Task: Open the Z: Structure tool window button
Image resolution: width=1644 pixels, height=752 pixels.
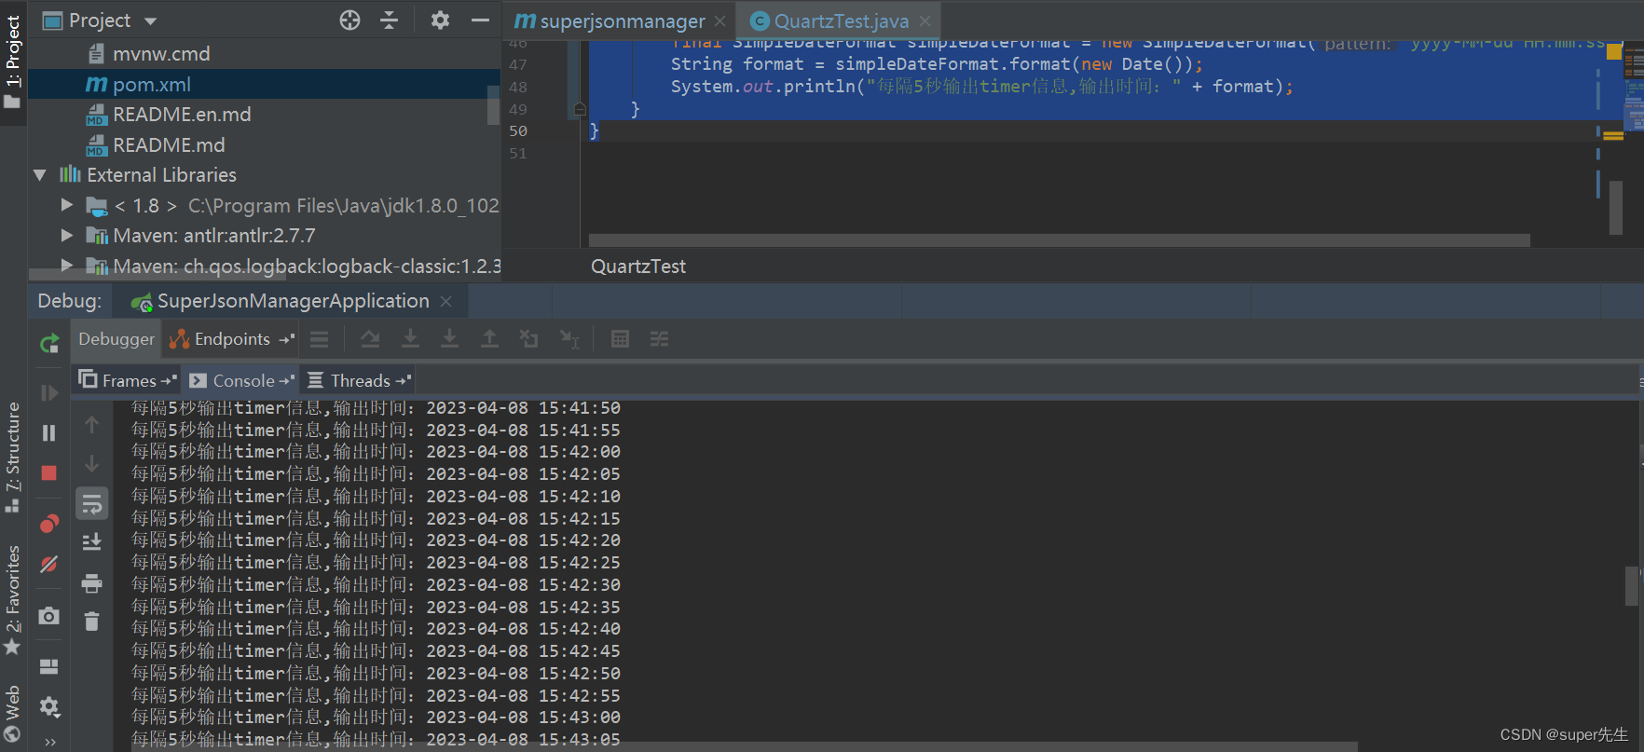Action: [x=13, y=458]
